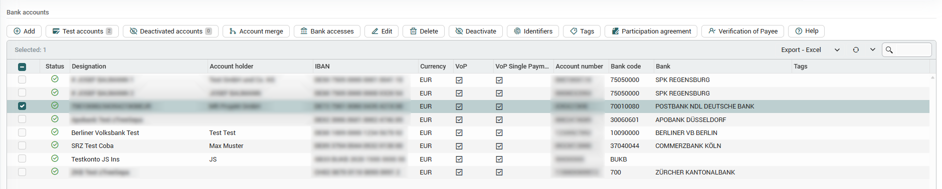Toggle VoP checkbox in Testkonto JS Ins row
Screen dimensions: 942x189
[459, 159]
